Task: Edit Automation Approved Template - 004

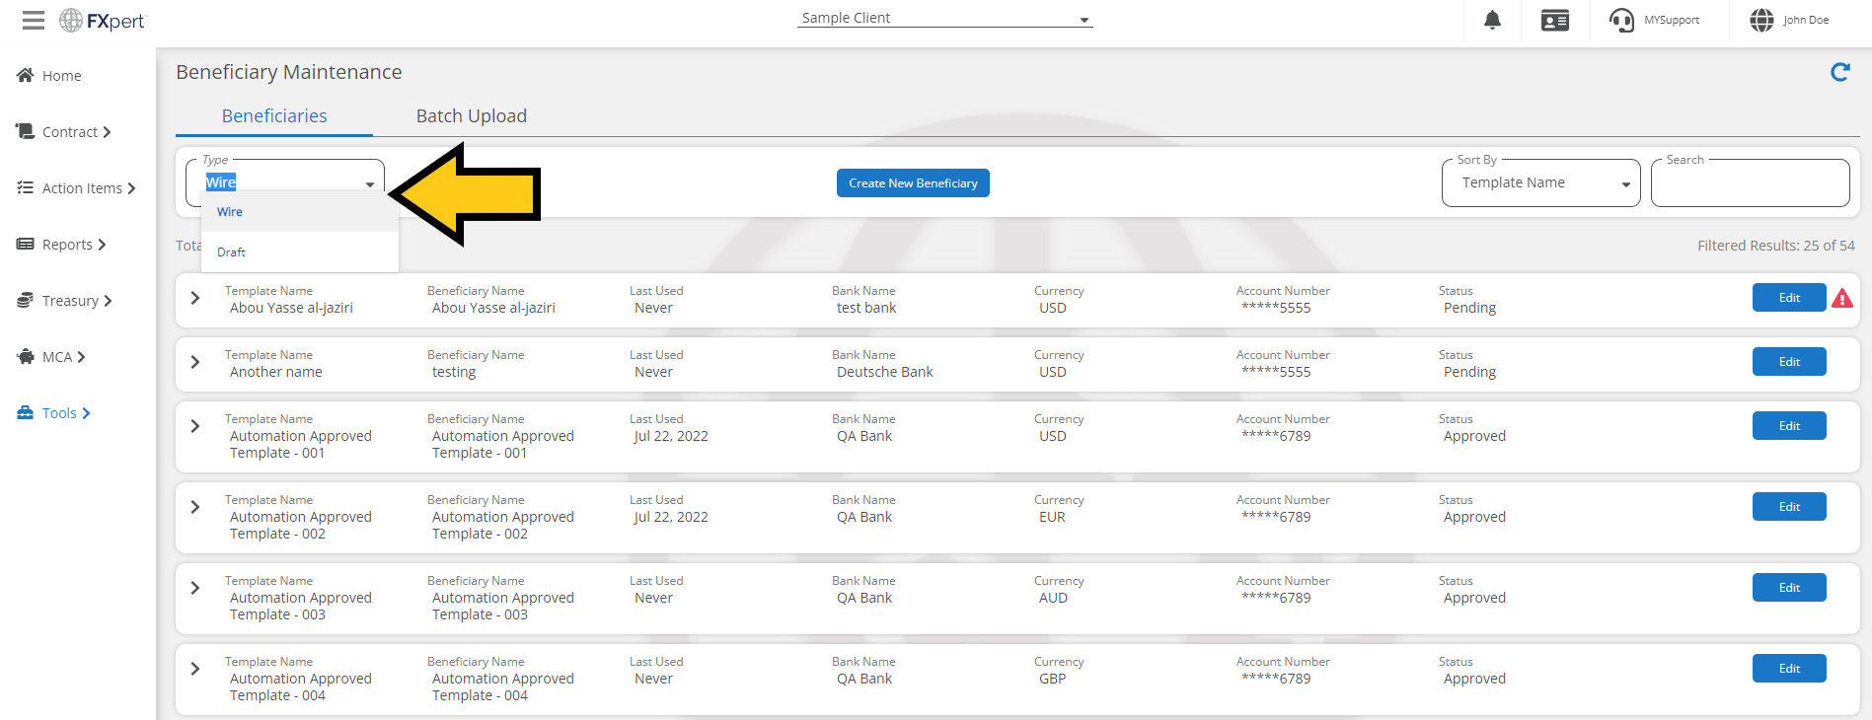Action: click(x=1789, y=669)
